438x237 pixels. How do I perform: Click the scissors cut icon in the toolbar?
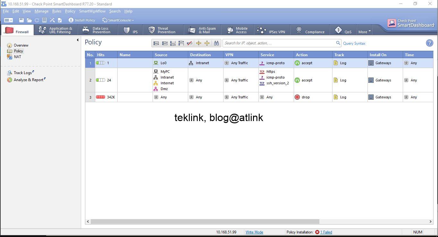(x=52, y=20)
